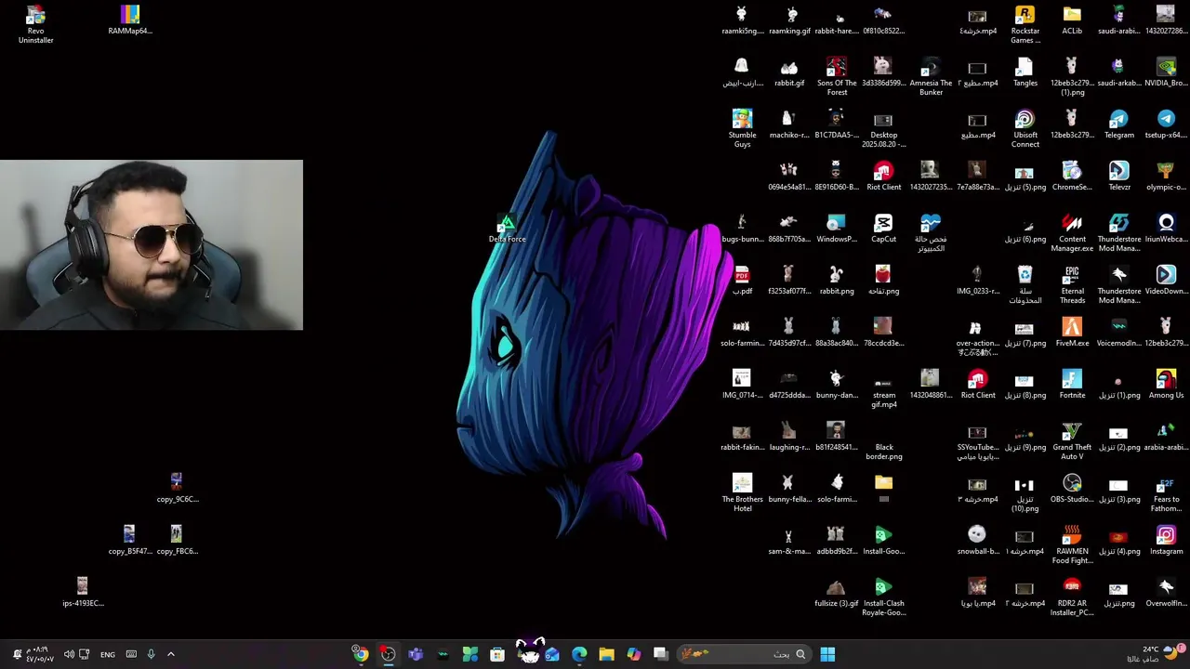The height and width of the screenshot is (669, 1190).
Task: Select the Tangles file icon
Action: click(1025, 72)
